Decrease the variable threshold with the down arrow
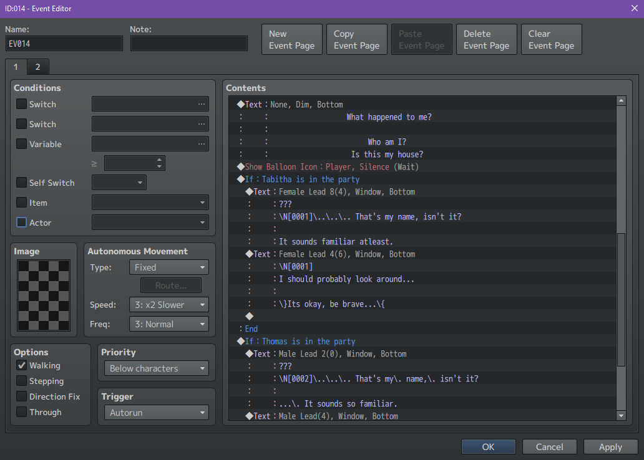 [159, 166]
